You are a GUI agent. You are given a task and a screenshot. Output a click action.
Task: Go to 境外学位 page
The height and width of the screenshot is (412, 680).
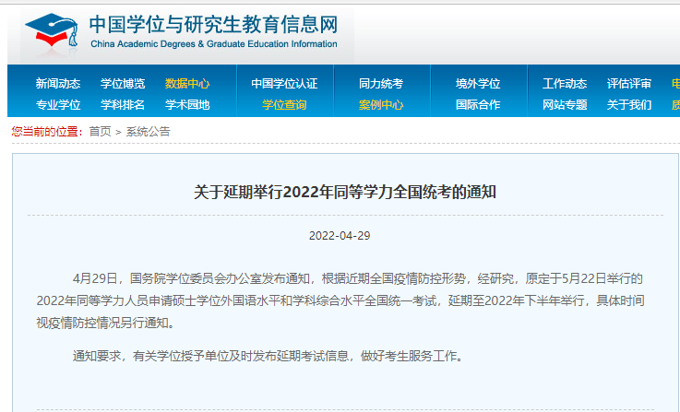[478, 84]
